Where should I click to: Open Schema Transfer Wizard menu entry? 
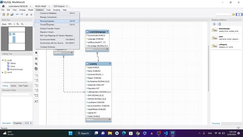(57, 29)
